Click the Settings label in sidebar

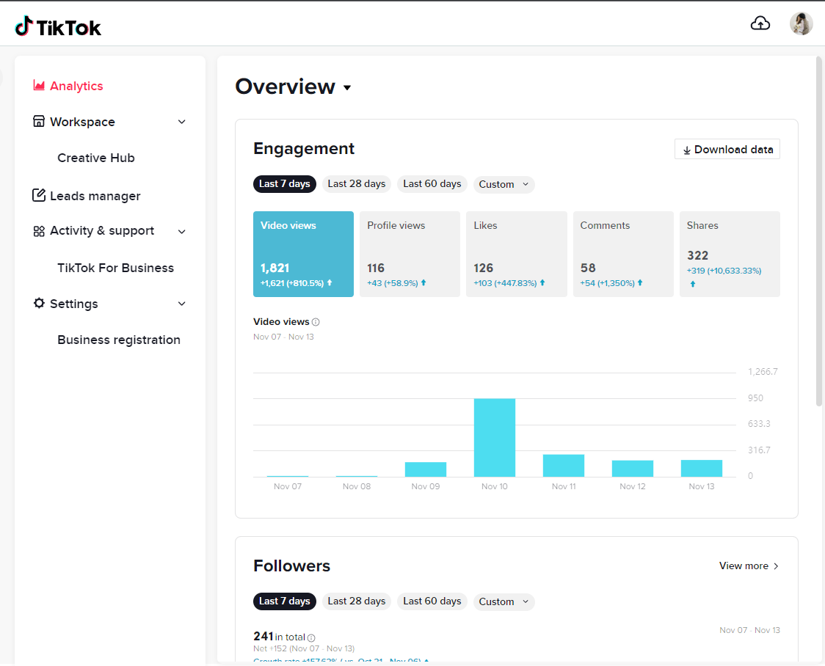coord(73,304)
